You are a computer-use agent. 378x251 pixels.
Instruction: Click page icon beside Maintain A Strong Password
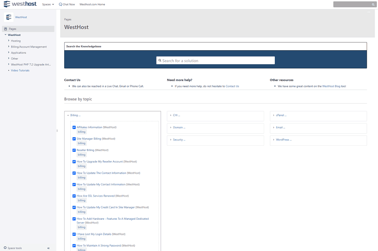[74, 246]
